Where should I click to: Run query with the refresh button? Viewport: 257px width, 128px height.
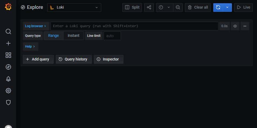[218, 8]
